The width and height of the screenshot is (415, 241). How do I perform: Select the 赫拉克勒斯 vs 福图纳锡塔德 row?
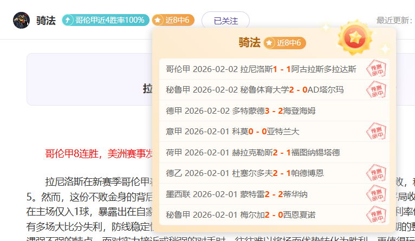[253, 152]
